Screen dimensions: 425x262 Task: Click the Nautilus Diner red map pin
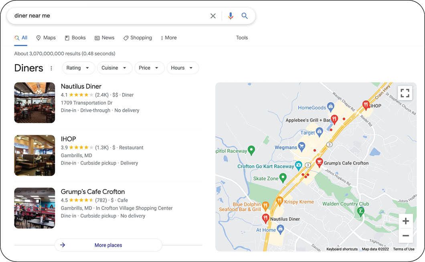click(x=265, y=218)
